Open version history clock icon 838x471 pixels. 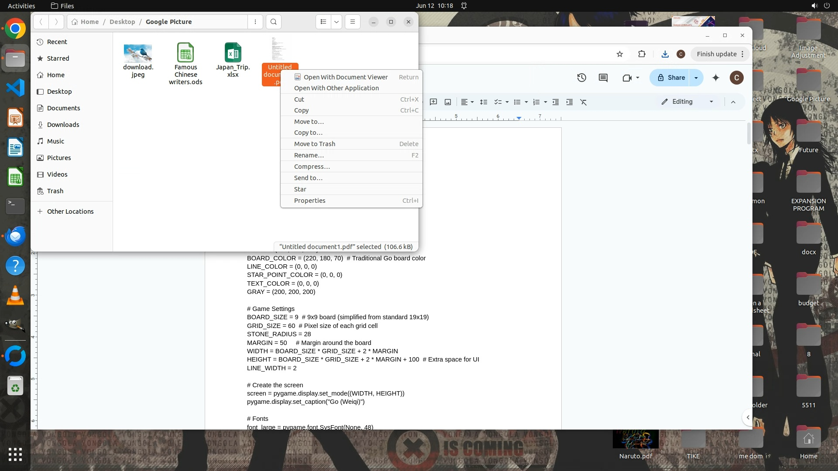click(581, 78)
